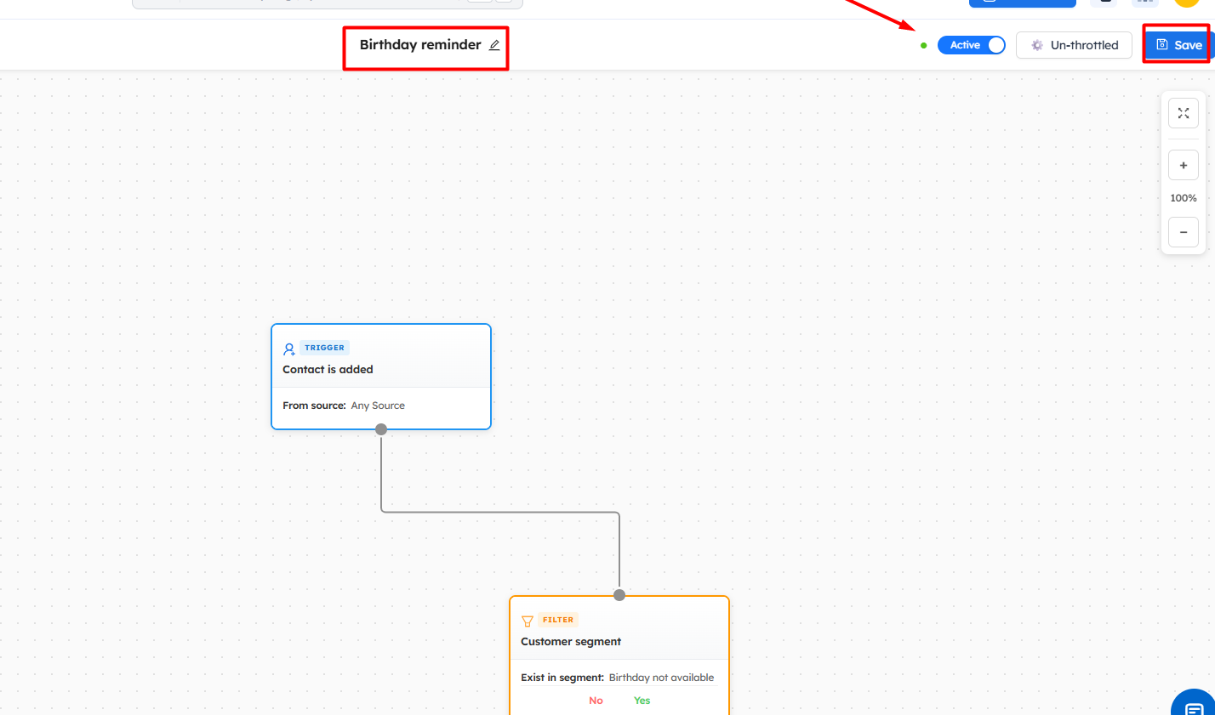Click the Yes branch of the filter
This screenshot has height=715, width=1215.
tap(642, 701)
